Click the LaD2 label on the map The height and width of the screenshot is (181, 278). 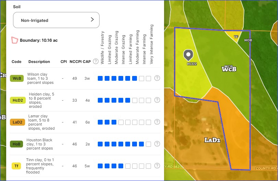point(212,140)
